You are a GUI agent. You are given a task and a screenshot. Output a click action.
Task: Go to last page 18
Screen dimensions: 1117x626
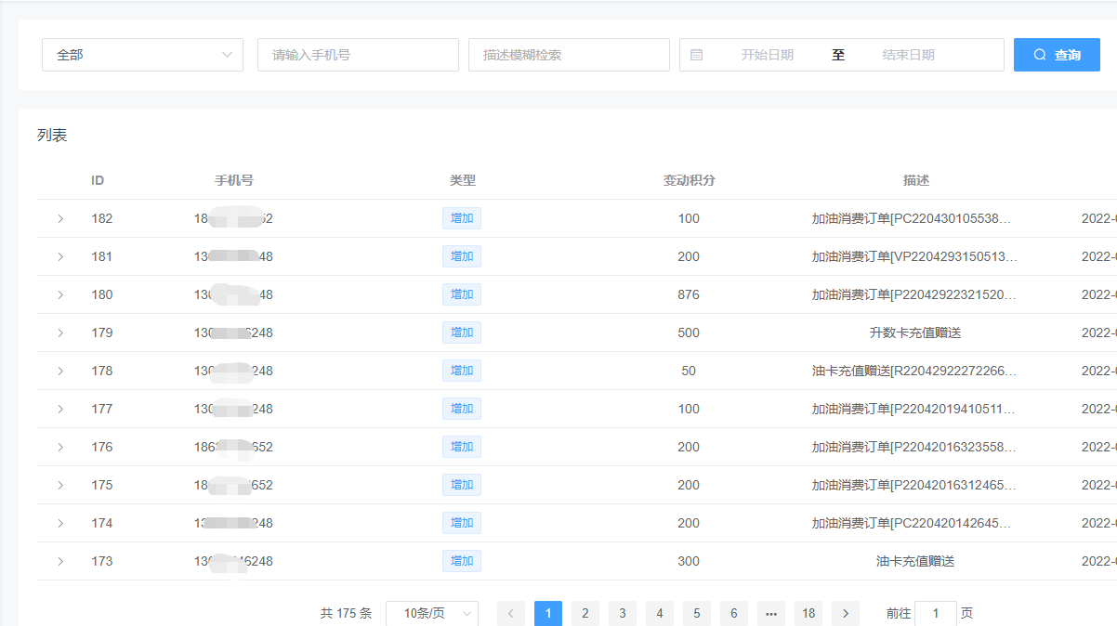[x=808, y=613]
